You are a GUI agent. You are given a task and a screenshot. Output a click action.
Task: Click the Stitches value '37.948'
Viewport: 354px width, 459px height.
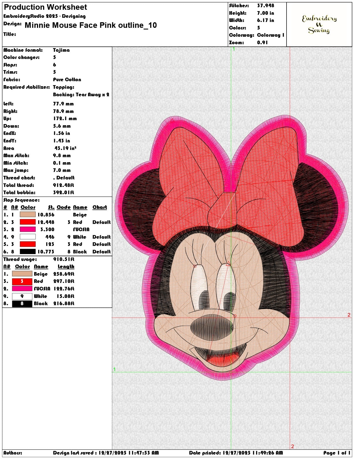265,6
